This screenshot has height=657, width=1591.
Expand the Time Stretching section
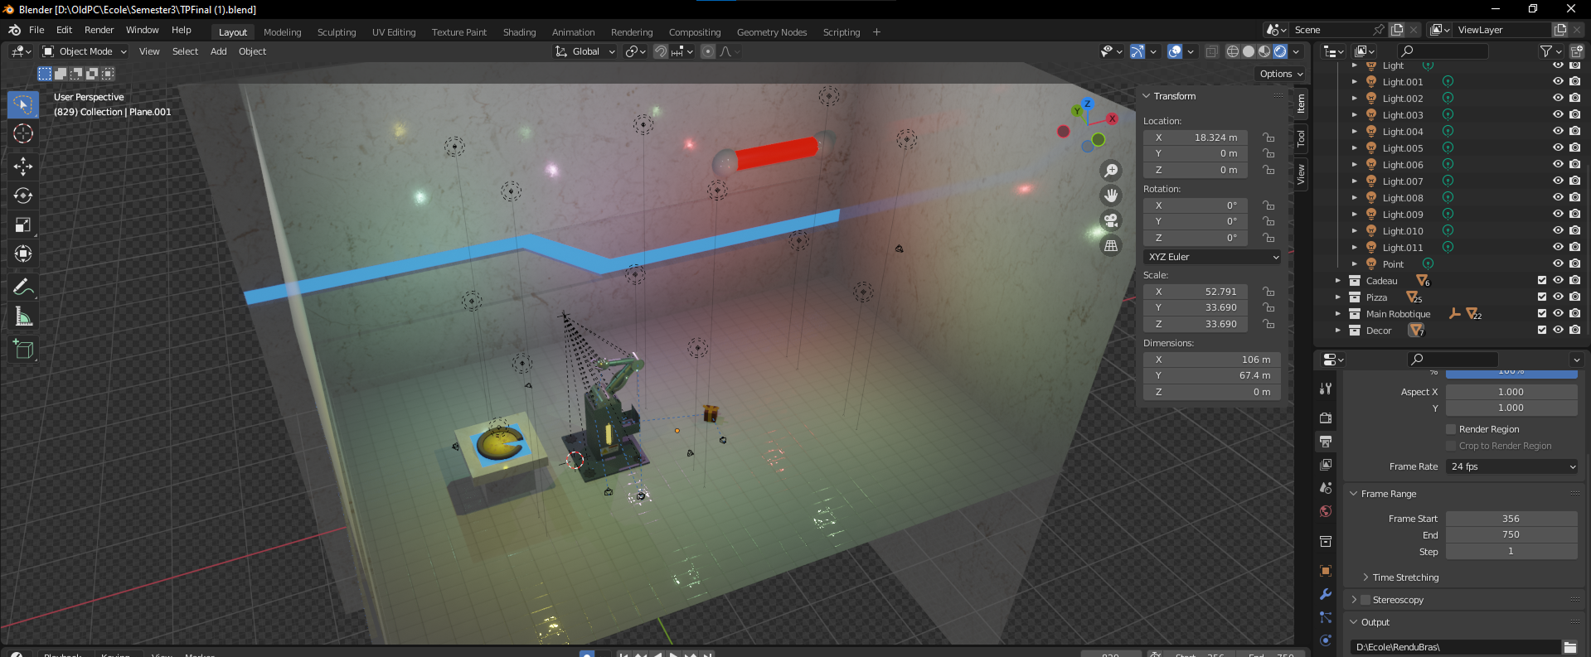coord(1405,577)
